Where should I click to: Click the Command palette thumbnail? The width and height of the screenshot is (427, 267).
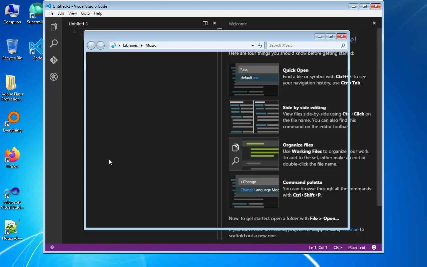254,192
